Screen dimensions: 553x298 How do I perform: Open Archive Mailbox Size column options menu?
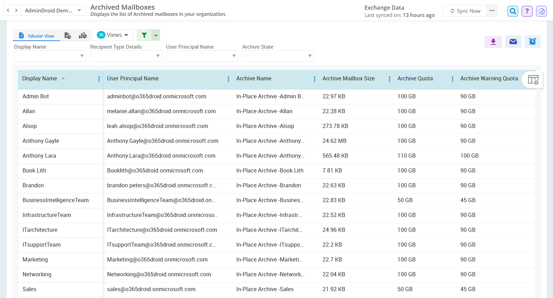click(390, 79)
